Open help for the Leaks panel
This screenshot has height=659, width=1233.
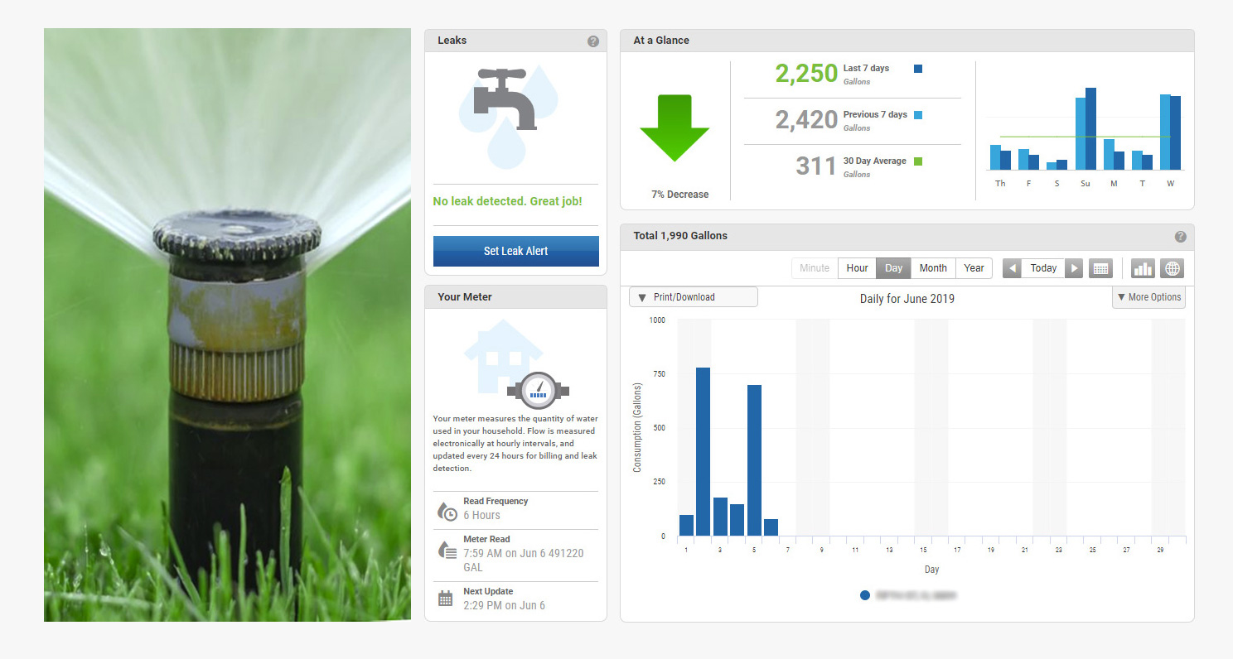pyautogui.click(x=593, y=41)
